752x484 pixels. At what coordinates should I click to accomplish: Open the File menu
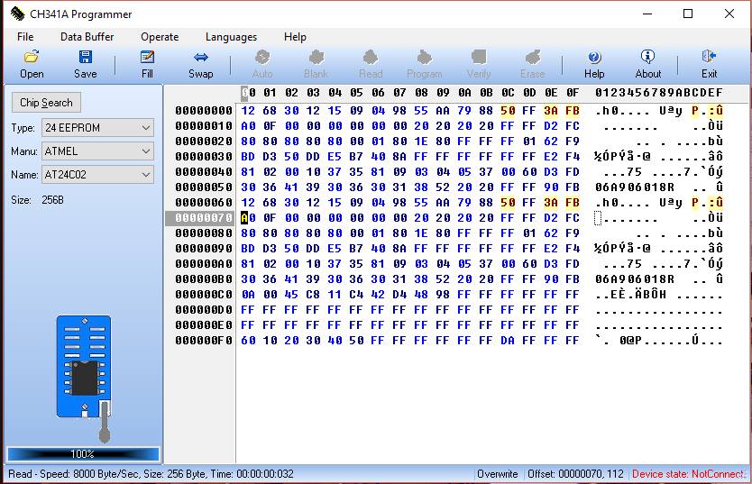point(25,37)
